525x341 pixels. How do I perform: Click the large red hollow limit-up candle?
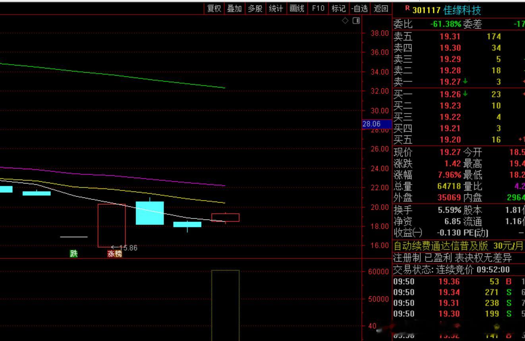(112, 225)
